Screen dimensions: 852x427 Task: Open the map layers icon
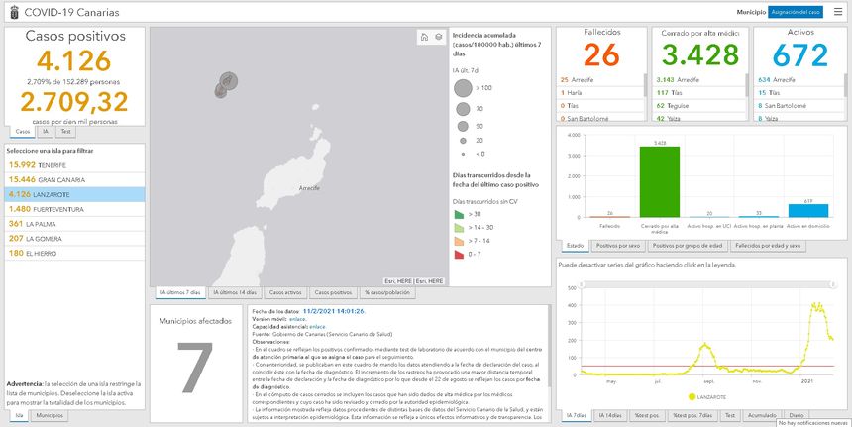click(x=438, y=37)
